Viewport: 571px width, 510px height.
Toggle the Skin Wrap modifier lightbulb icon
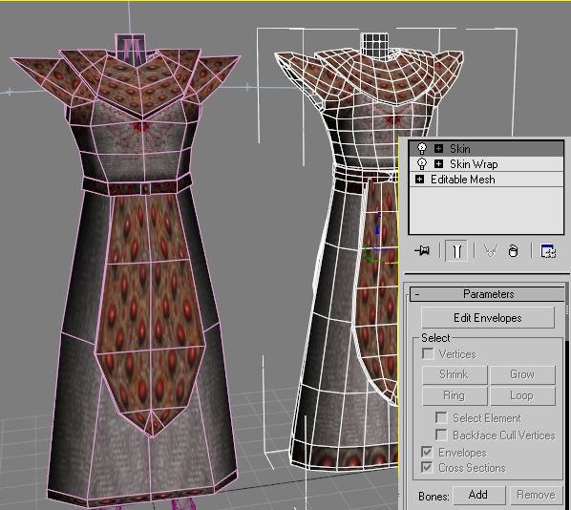[421, 164]
